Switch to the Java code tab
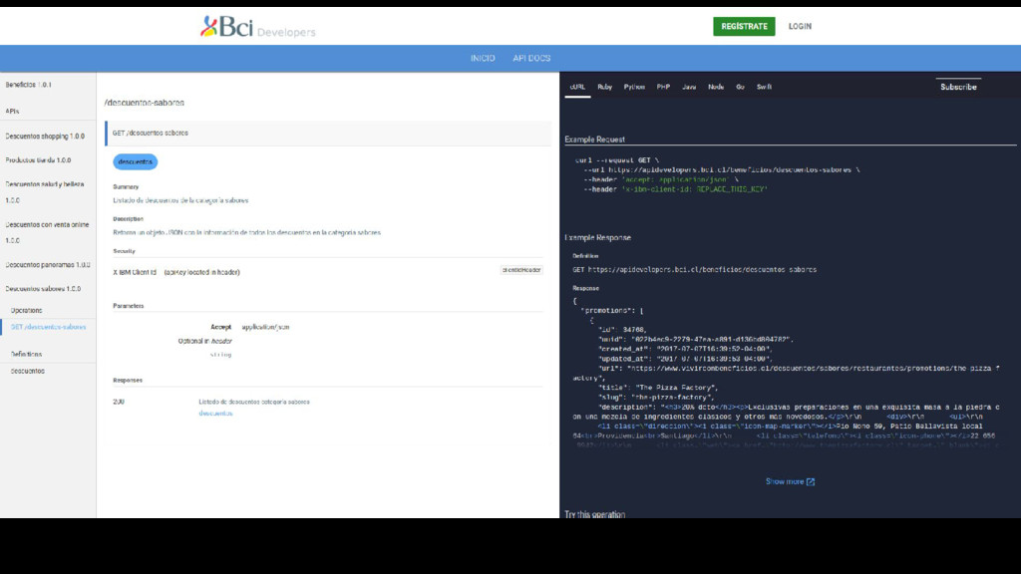The height and width of the screenshot is (574, 1021). coord(689,87)
